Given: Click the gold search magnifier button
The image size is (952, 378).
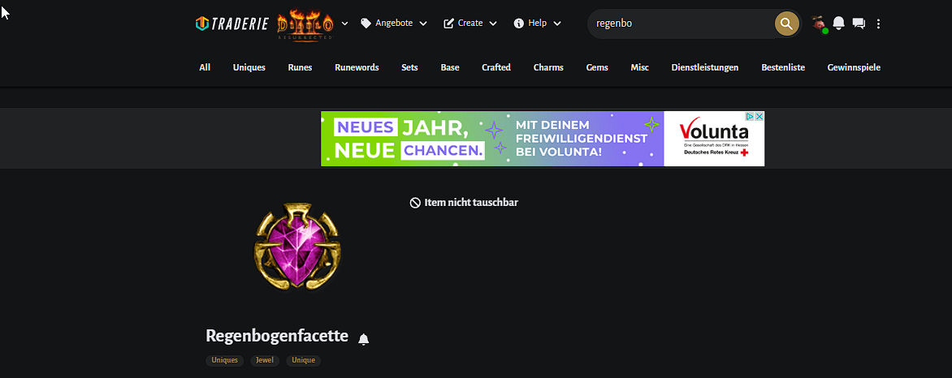Looking at the screenshot, I should (x=786, y=24).
